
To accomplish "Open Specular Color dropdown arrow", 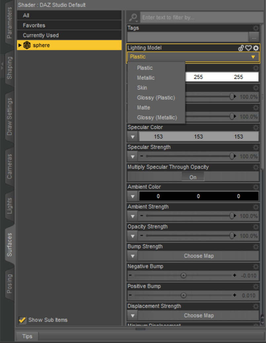I will pos(133,137).
